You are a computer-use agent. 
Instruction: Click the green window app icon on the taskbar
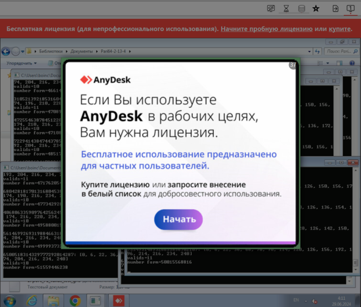pyautogui.click(x=95, y=301)
